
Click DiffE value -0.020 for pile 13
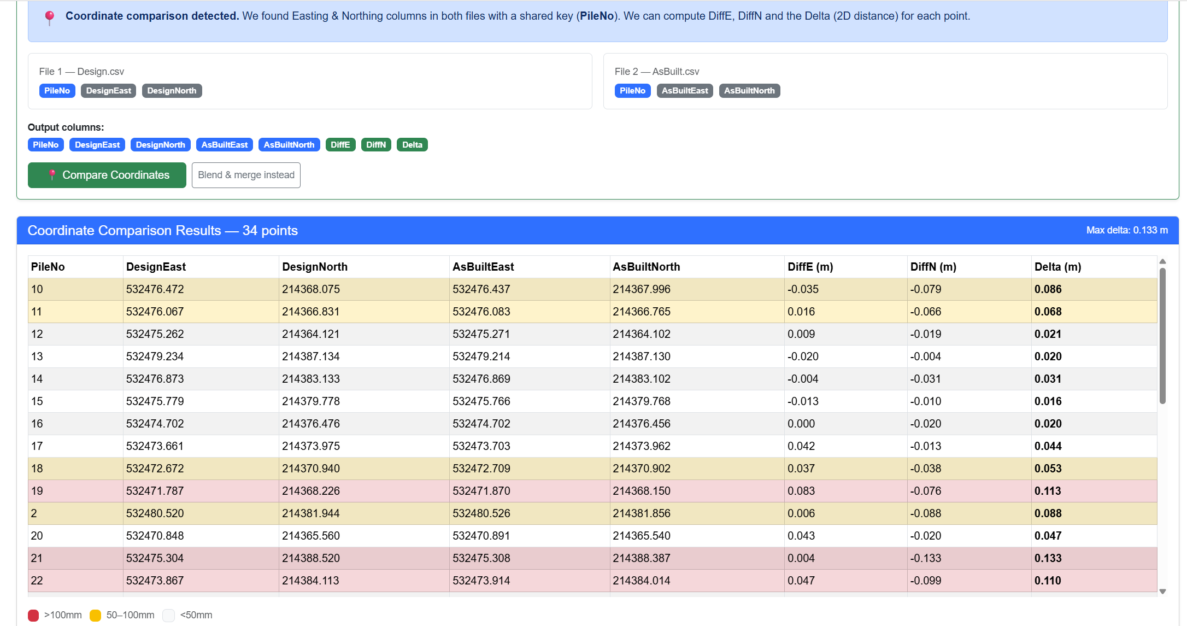point(803,356)
